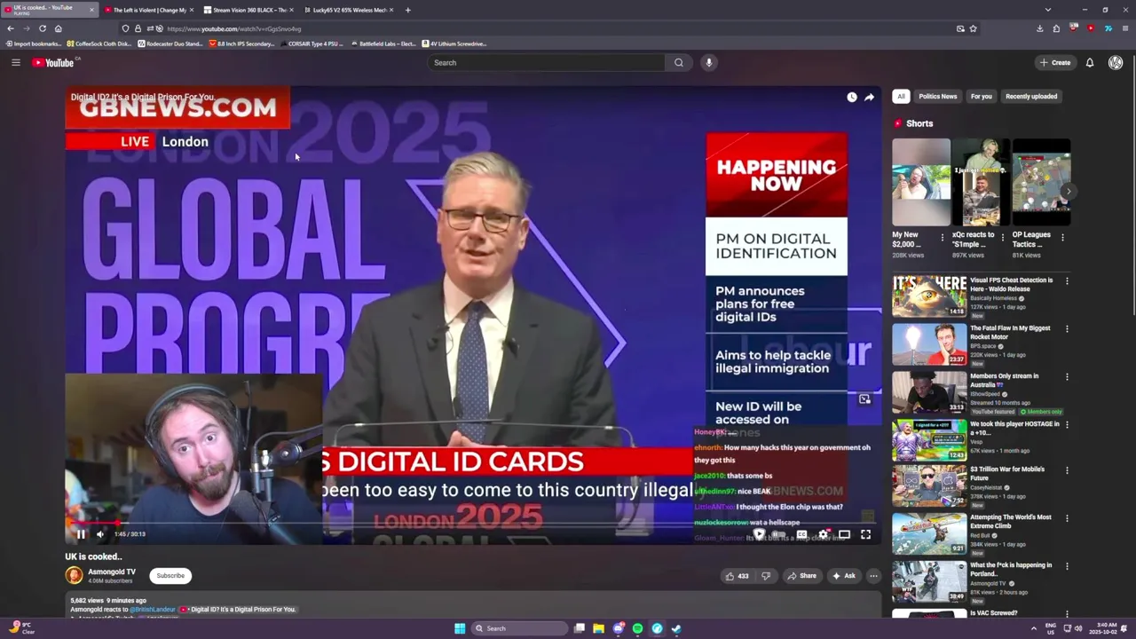Open player settings gear
1136x639 pixels.
coord(823,534)
